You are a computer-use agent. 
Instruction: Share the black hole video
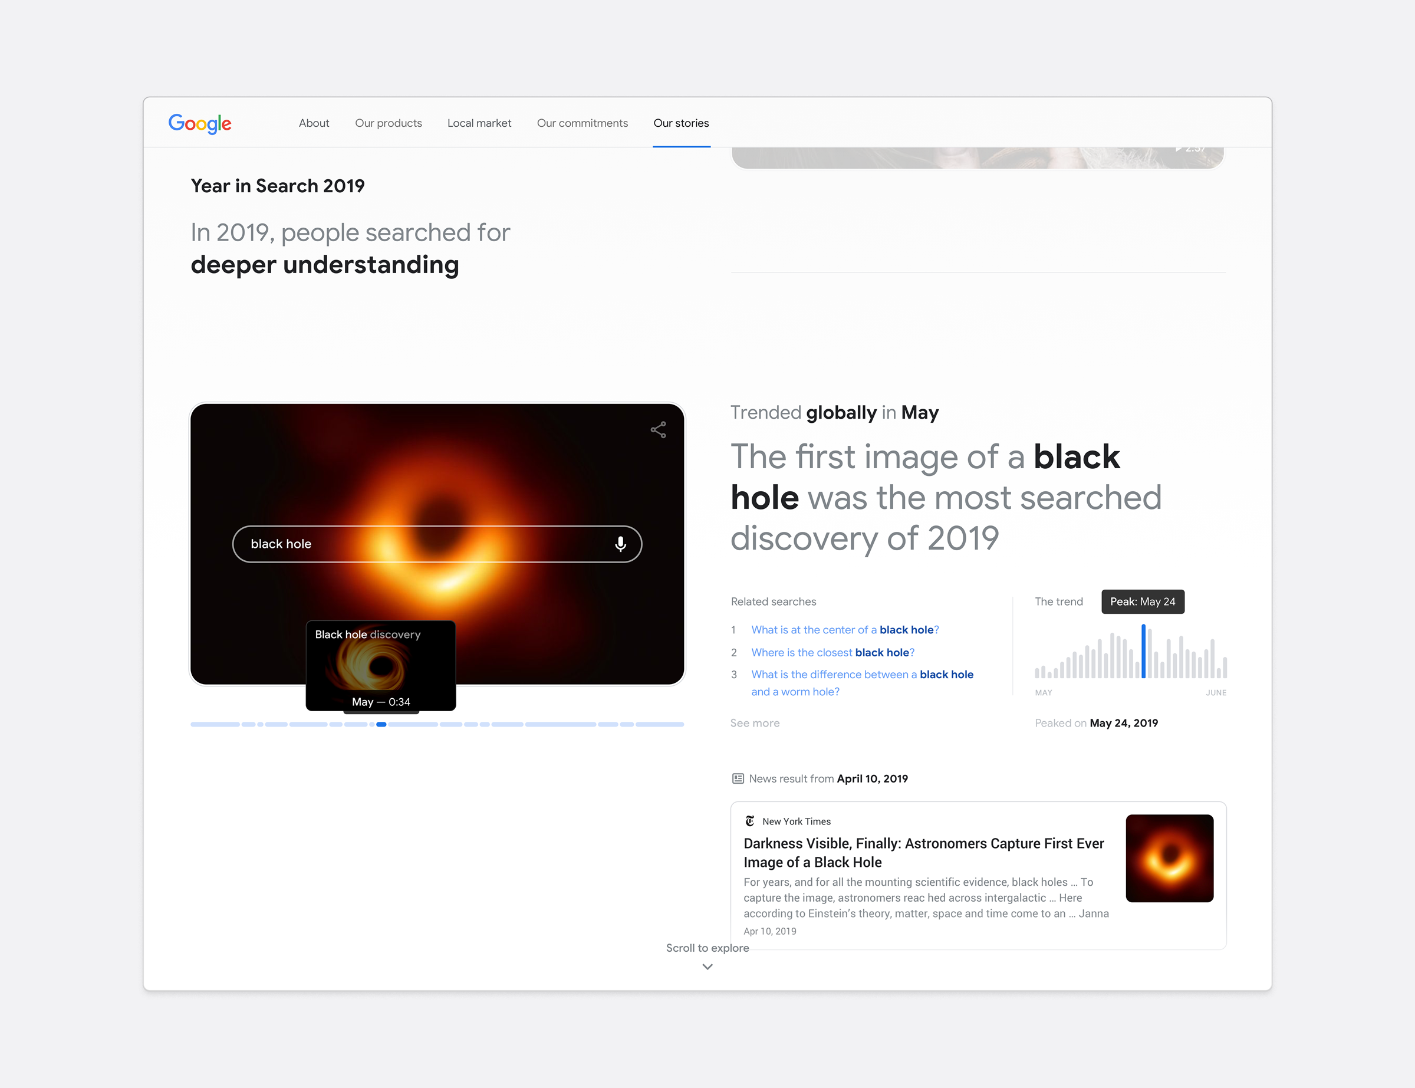(659, 430)
